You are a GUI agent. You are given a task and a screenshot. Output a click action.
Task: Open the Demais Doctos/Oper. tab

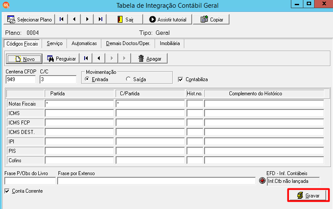tap(128, 43)
